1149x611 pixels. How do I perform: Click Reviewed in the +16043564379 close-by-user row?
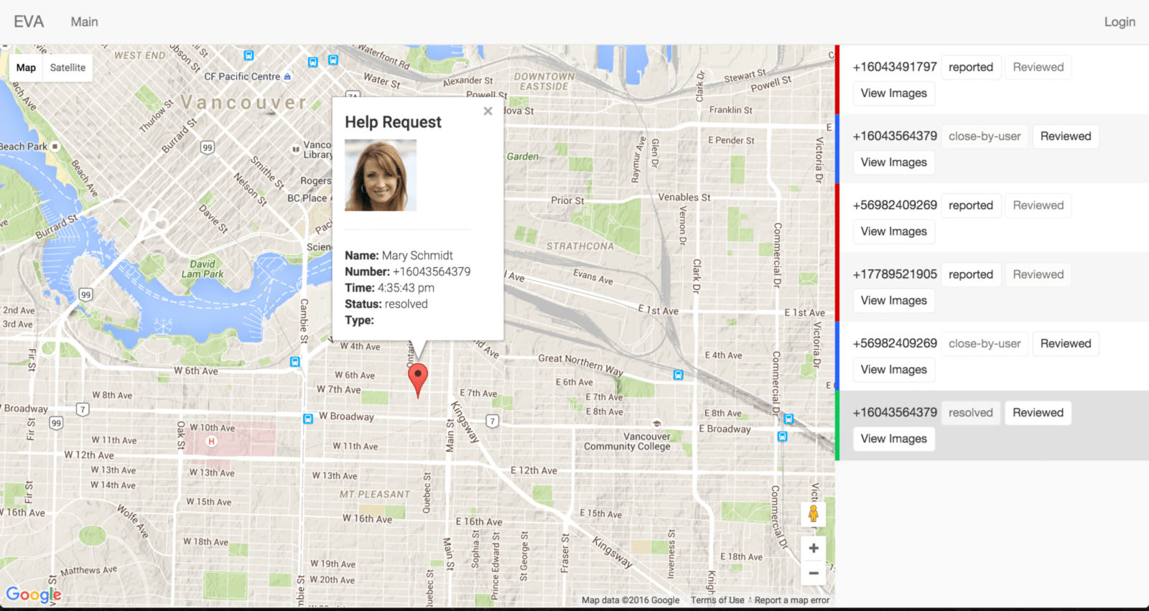1066,136
